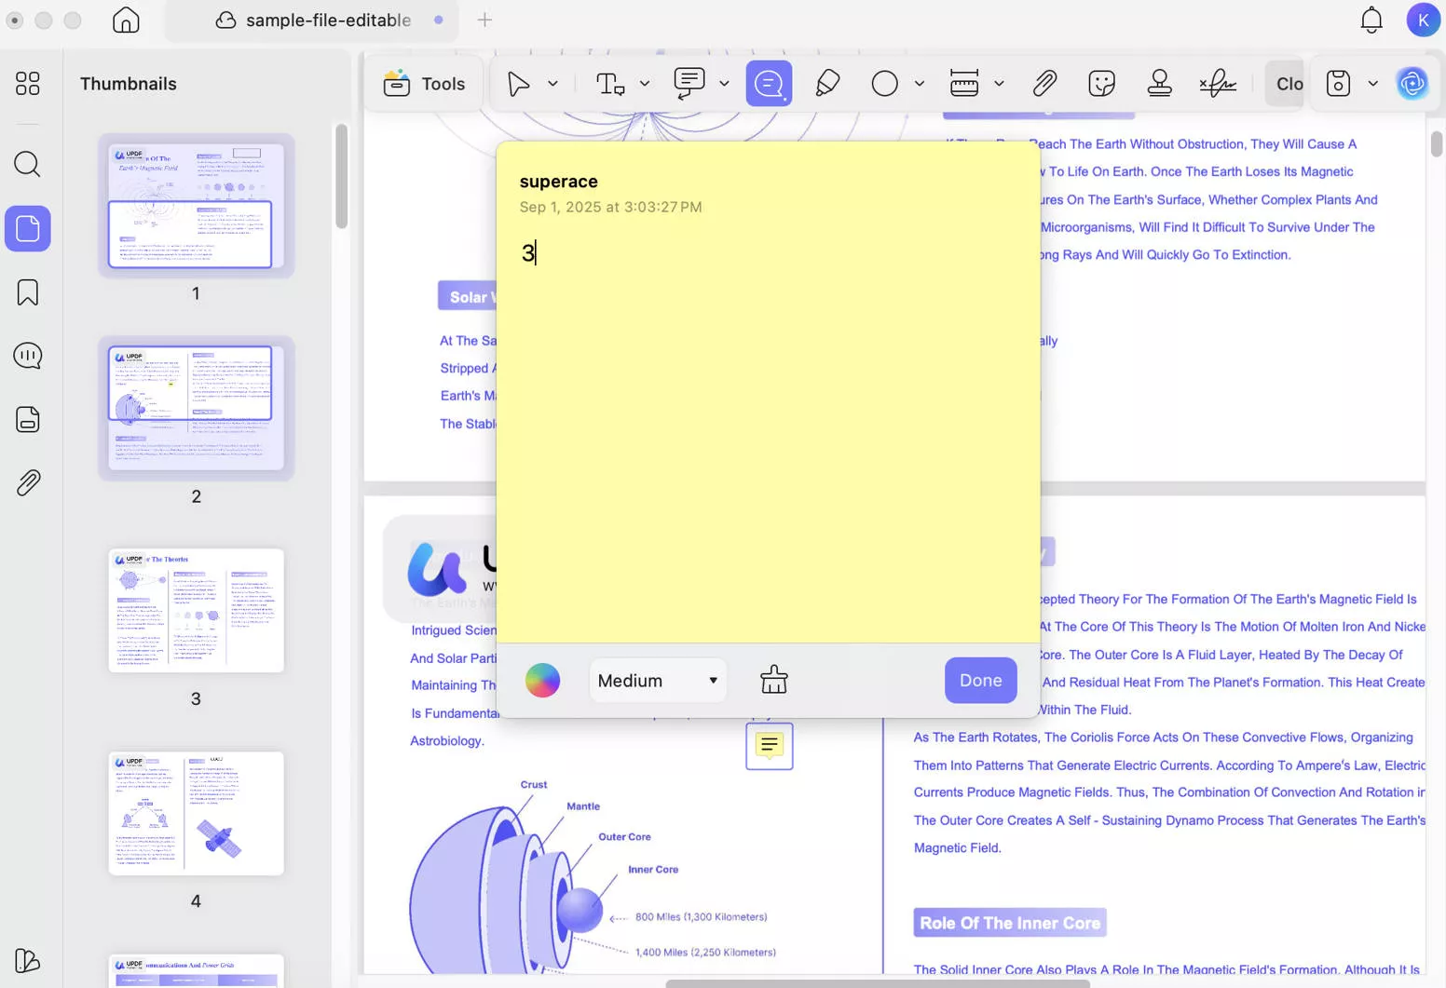Open search in the left sidebar
The width and height of the screenshot is (1446, 988).
27,165
